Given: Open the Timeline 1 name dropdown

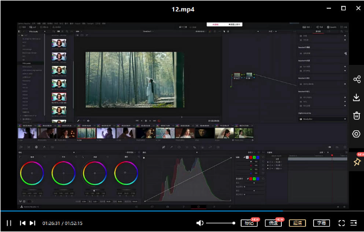Looking at the screenshot, I should (x=148, y=31).
